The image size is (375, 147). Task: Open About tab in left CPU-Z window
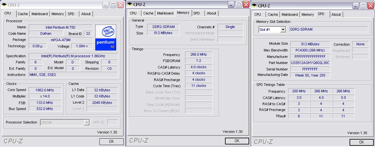[x=86, y=14]
